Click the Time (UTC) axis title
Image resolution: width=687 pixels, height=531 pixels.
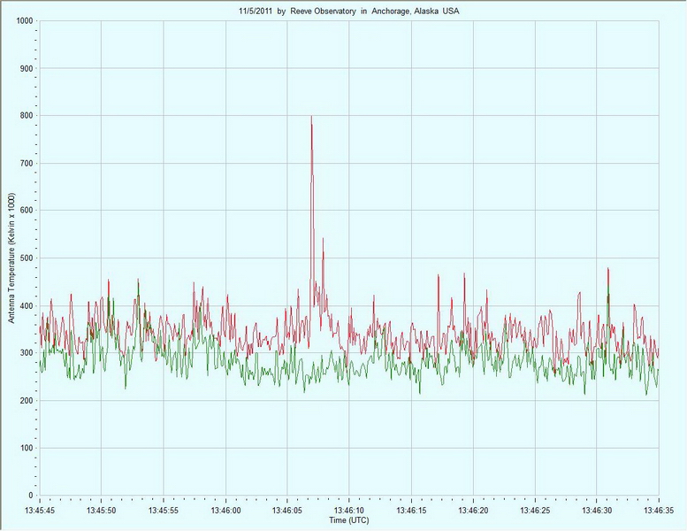349,521
